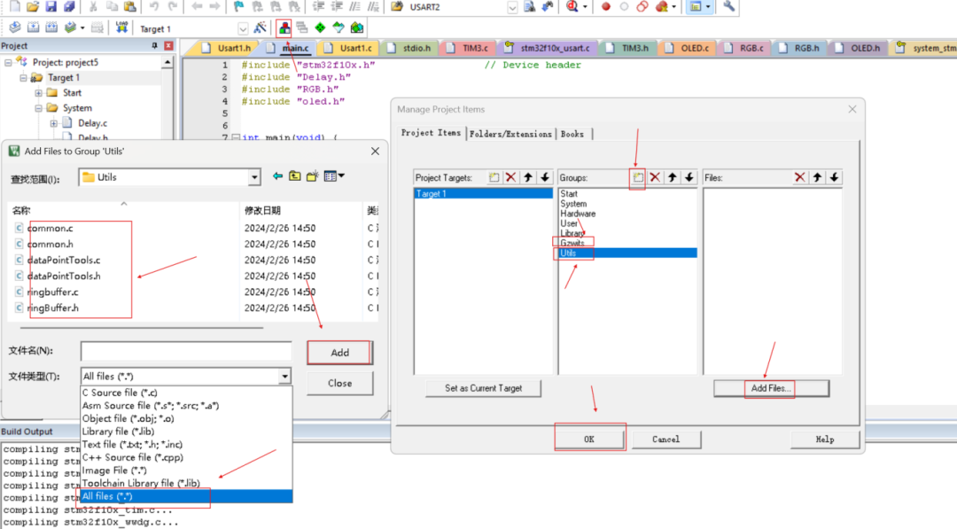
Task: Click the Translate current file icon
Action: (15, 28)
